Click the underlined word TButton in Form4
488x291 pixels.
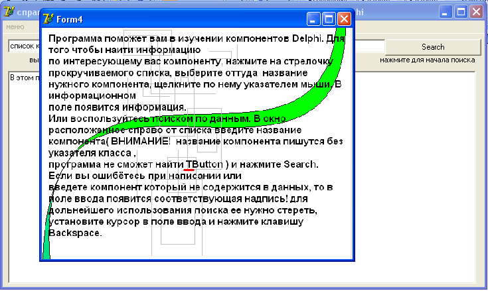pyautogui.click(x=204, y=164)
